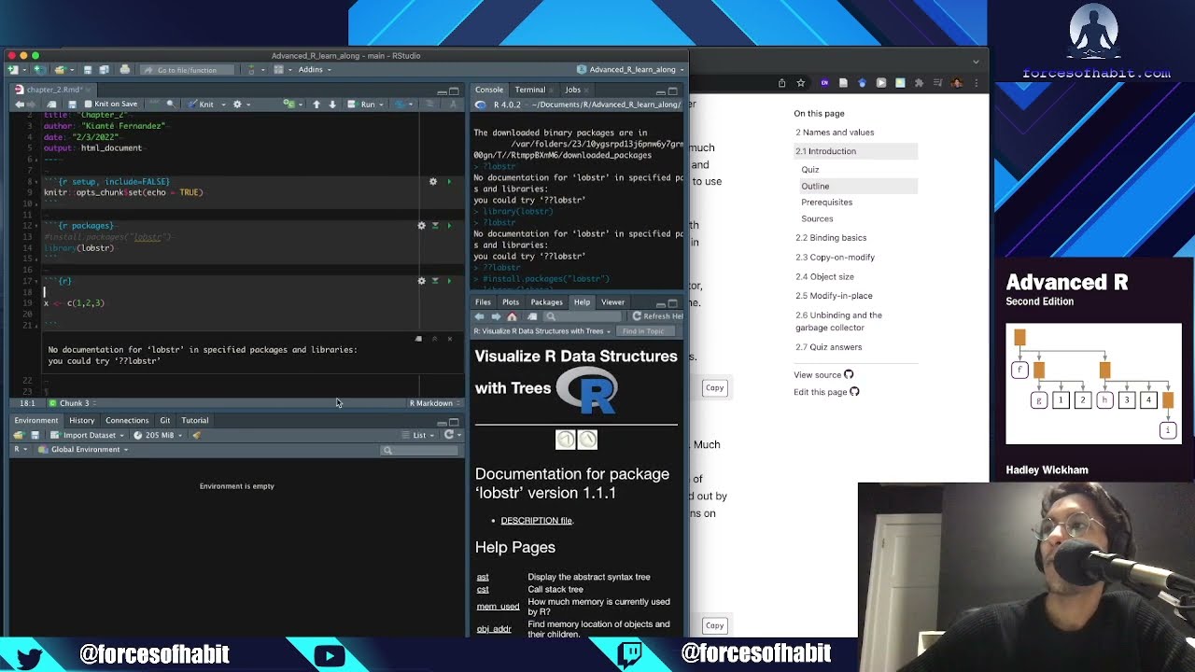
Task: Clear environment objects with broom icon
Action: 197,435
